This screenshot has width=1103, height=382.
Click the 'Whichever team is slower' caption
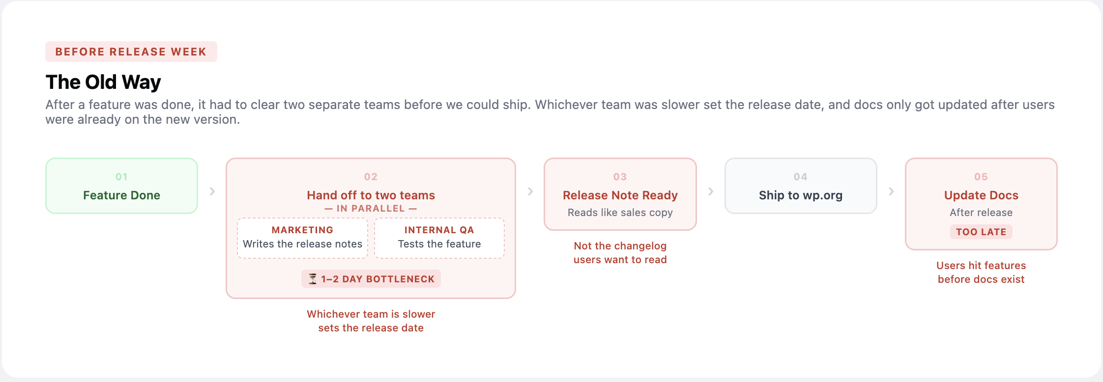pyautogui.click(x=371, y=321)
